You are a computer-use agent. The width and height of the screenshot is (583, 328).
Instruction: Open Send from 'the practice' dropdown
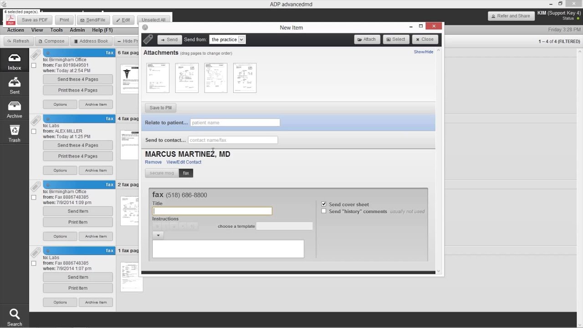(x=227, y=40)
